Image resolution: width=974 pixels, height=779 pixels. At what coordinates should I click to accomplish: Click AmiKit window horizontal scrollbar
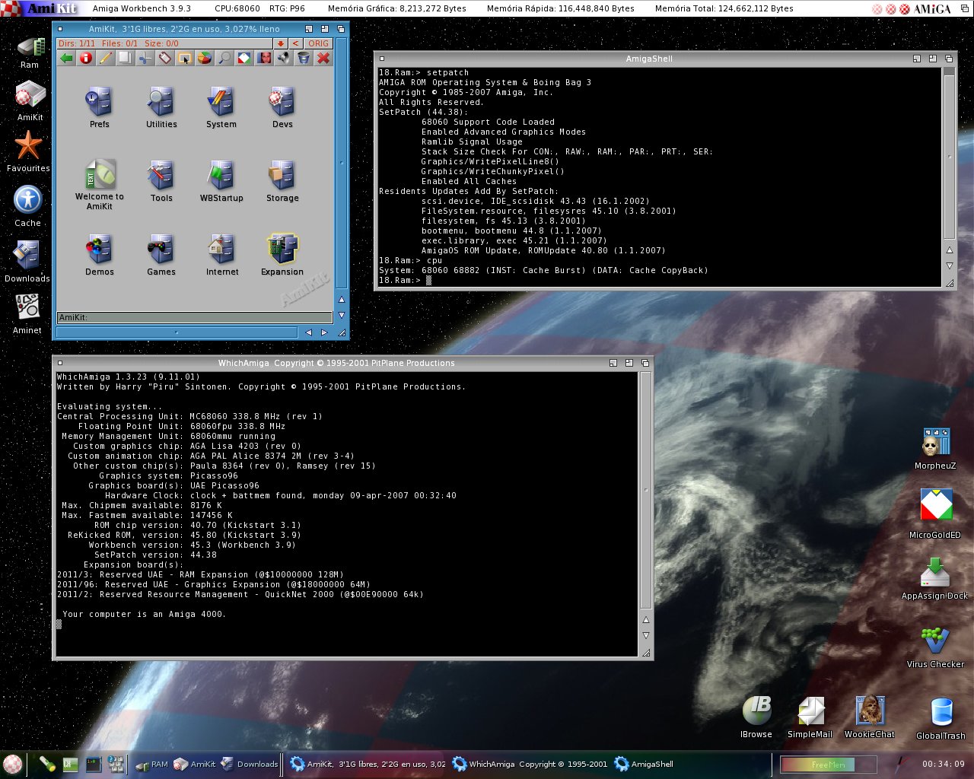click(x=177, y=332)
